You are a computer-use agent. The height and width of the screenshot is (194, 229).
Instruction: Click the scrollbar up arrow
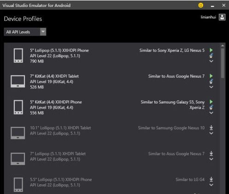click(223, 46)
